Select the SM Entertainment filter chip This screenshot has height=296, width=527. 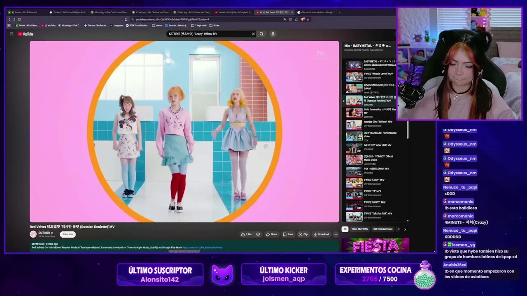(383, 229)
